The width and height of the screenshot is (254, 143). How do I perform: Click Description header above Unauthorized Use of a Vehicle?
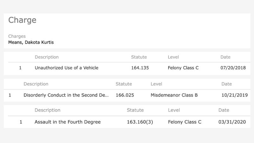[47, 57]
